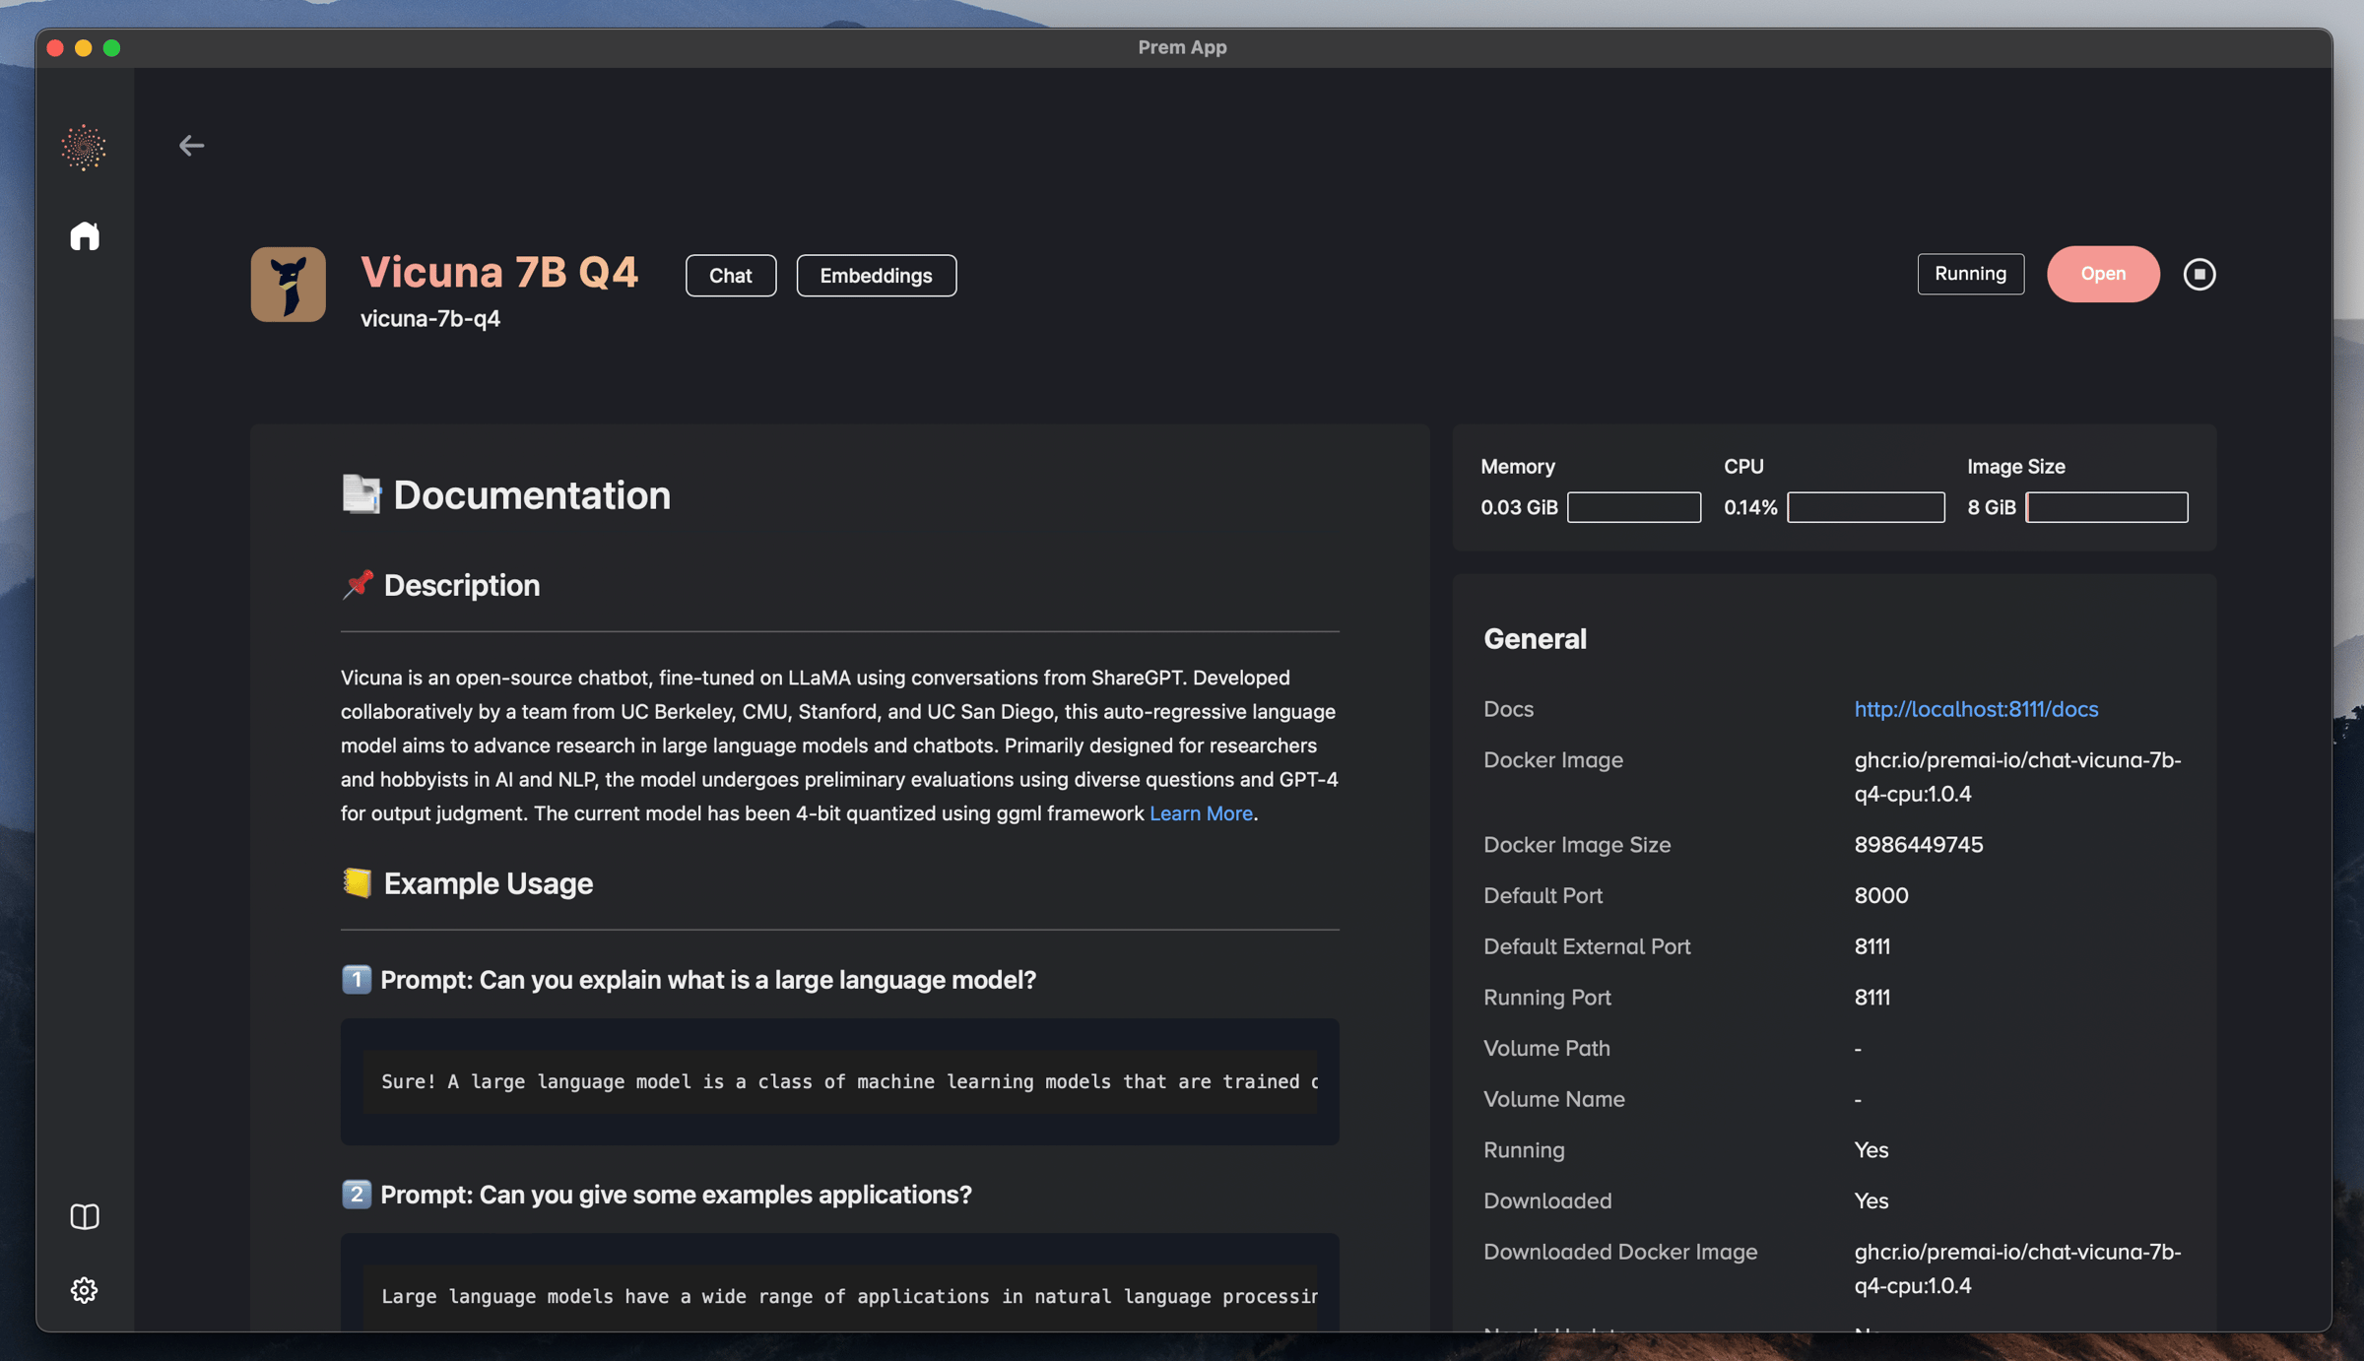
Task: Click the Docker Image name value
Action: tap(2017, 777)
